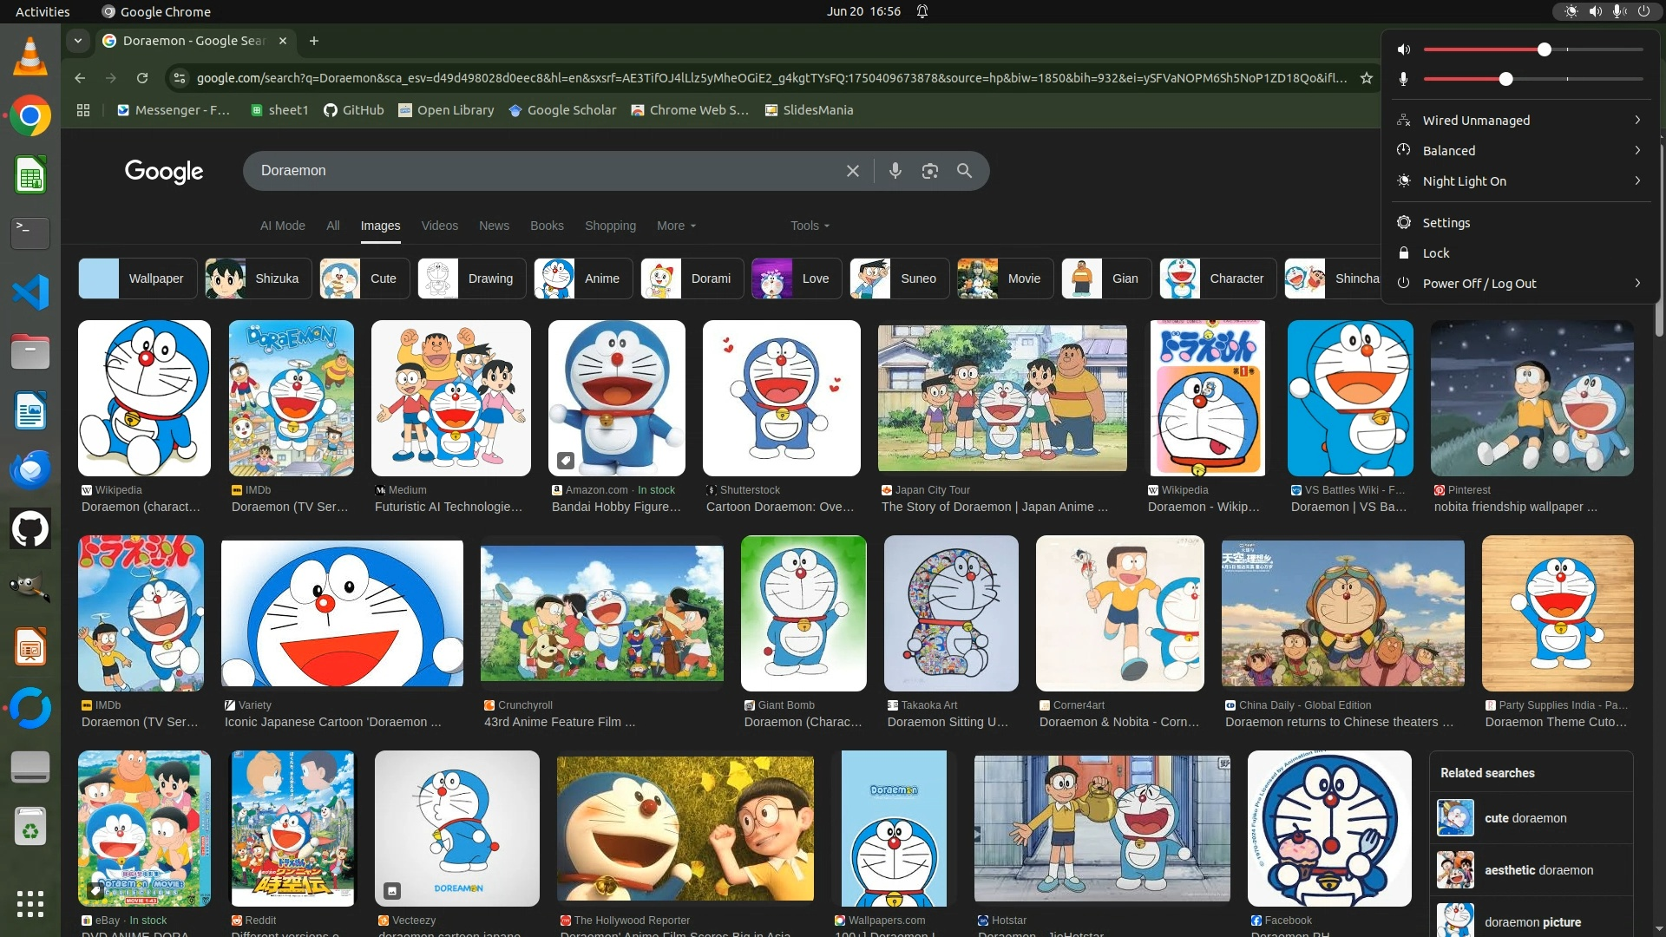This screenshot has height=937, width=1666.
Task: Click the magnifier search submit icon
Action: [x=964, y=171]
